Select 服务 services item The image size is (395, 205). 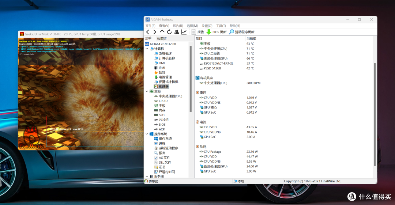[x=160, y=153]
